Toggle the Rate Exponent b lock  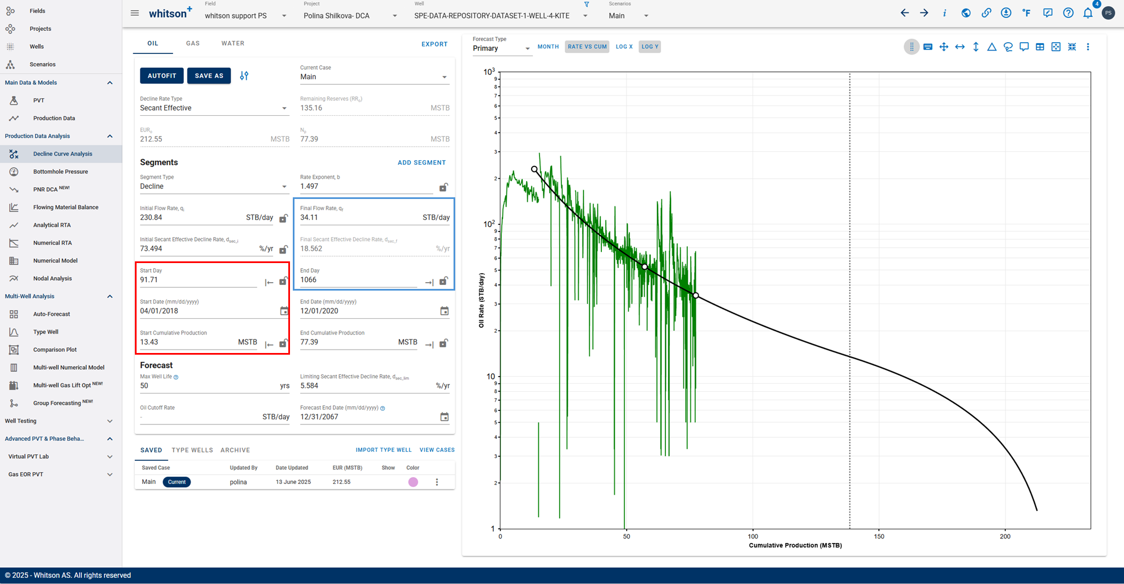point(443,187)
